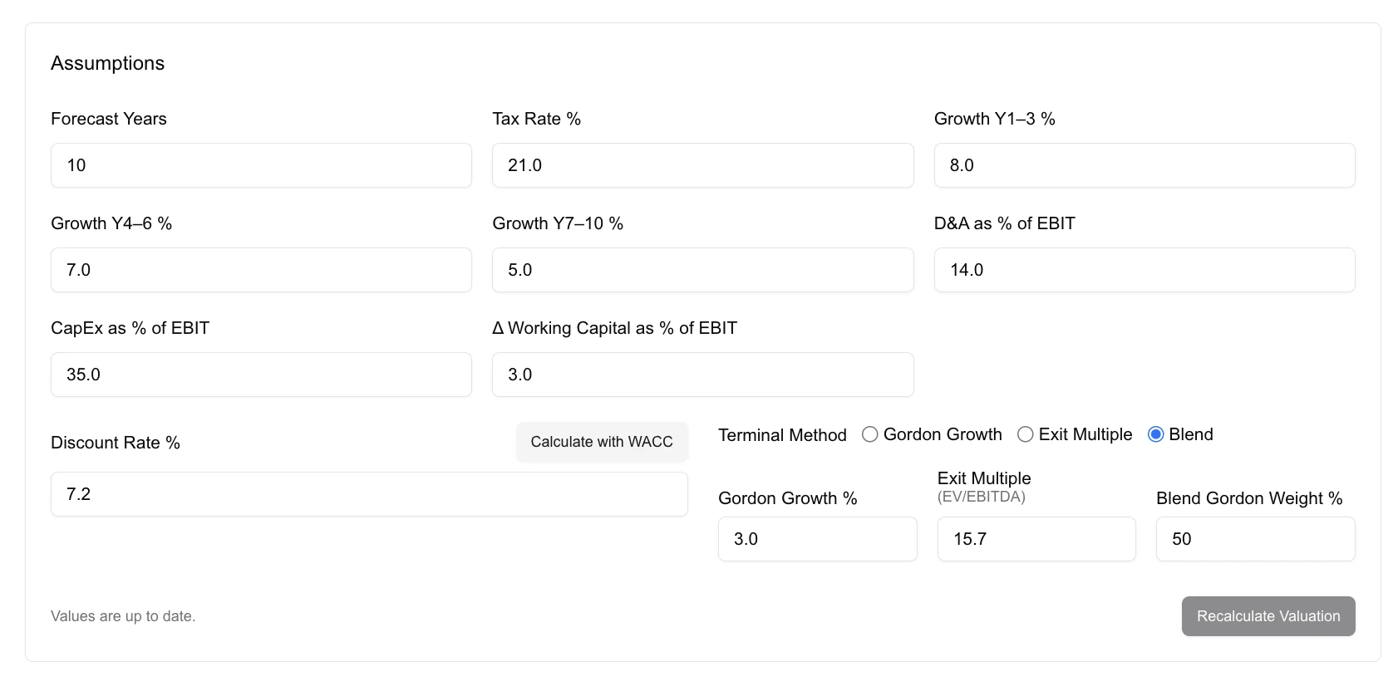Select the Gordon Growth terminal method
This screenshot has width=1398, height=681.
tap(870, 434)
